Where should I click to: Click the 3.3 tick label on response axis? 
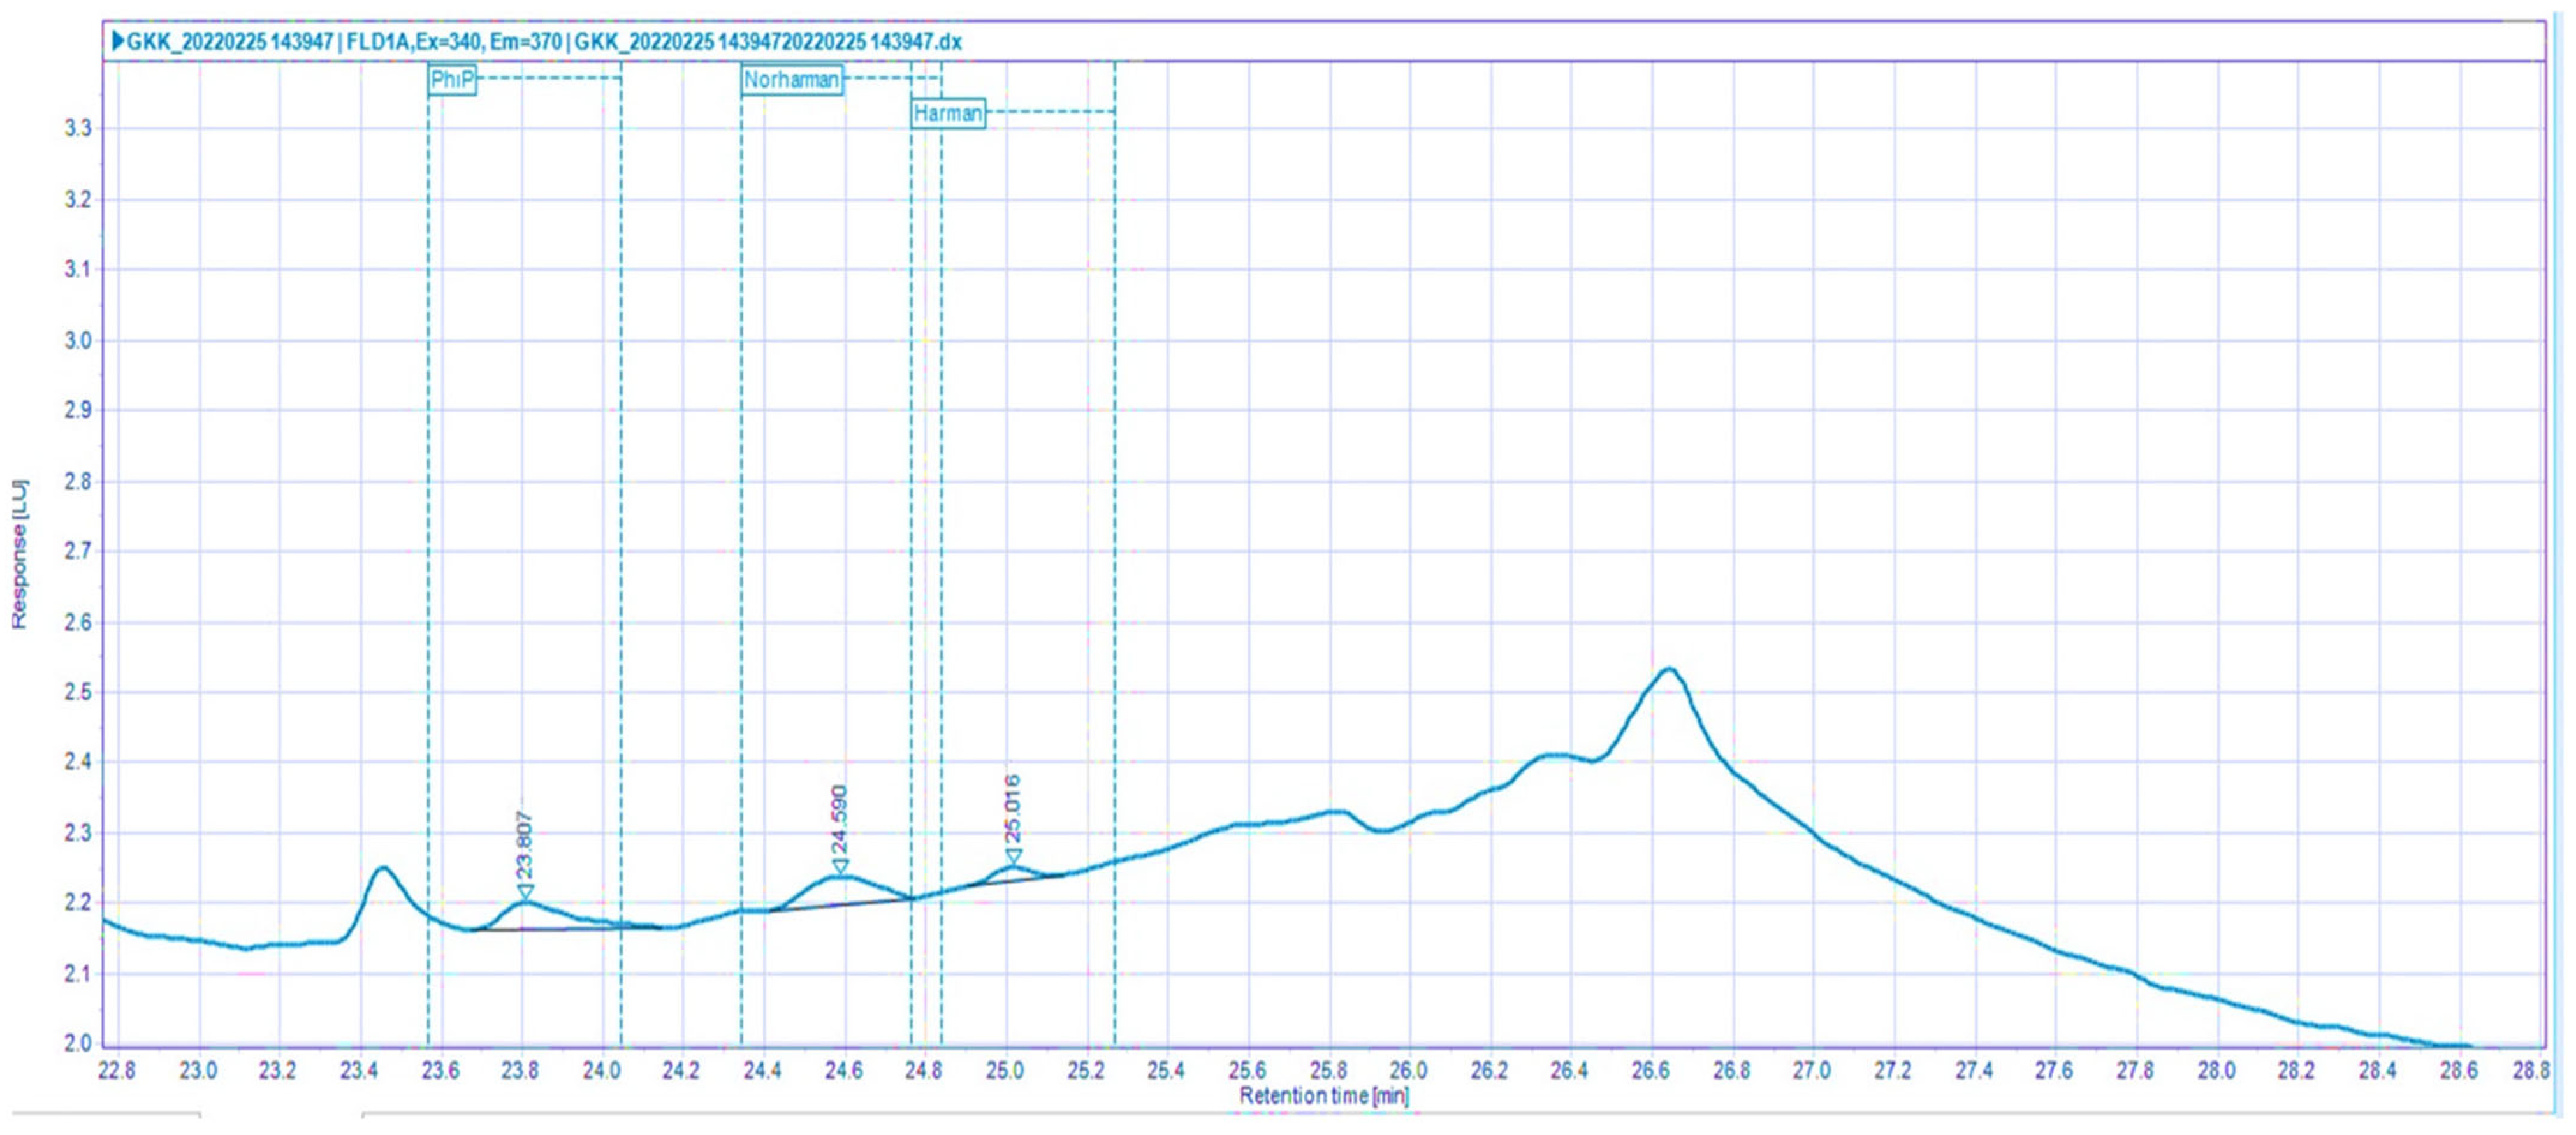pyautogui.click(x=78, y=129)
